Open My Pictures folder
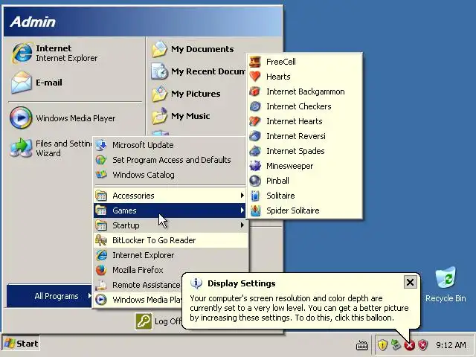This screenshot has width=476, height=357. coord(186,94)
